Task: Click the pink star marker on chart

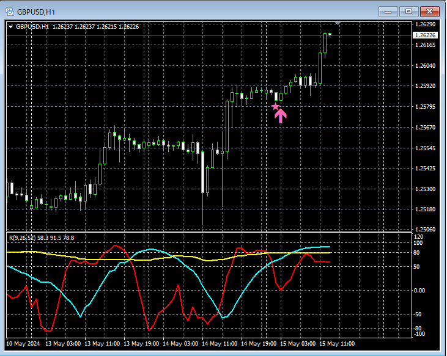Action: coord(275,106)
